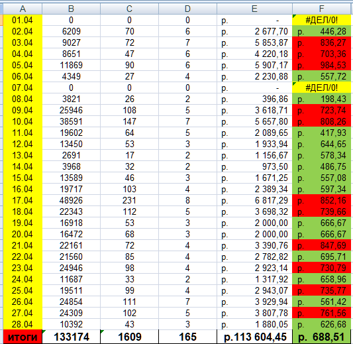The width and height of the screenshot is (353, 344).
Task: Select column A header
Action: point(23,9)
